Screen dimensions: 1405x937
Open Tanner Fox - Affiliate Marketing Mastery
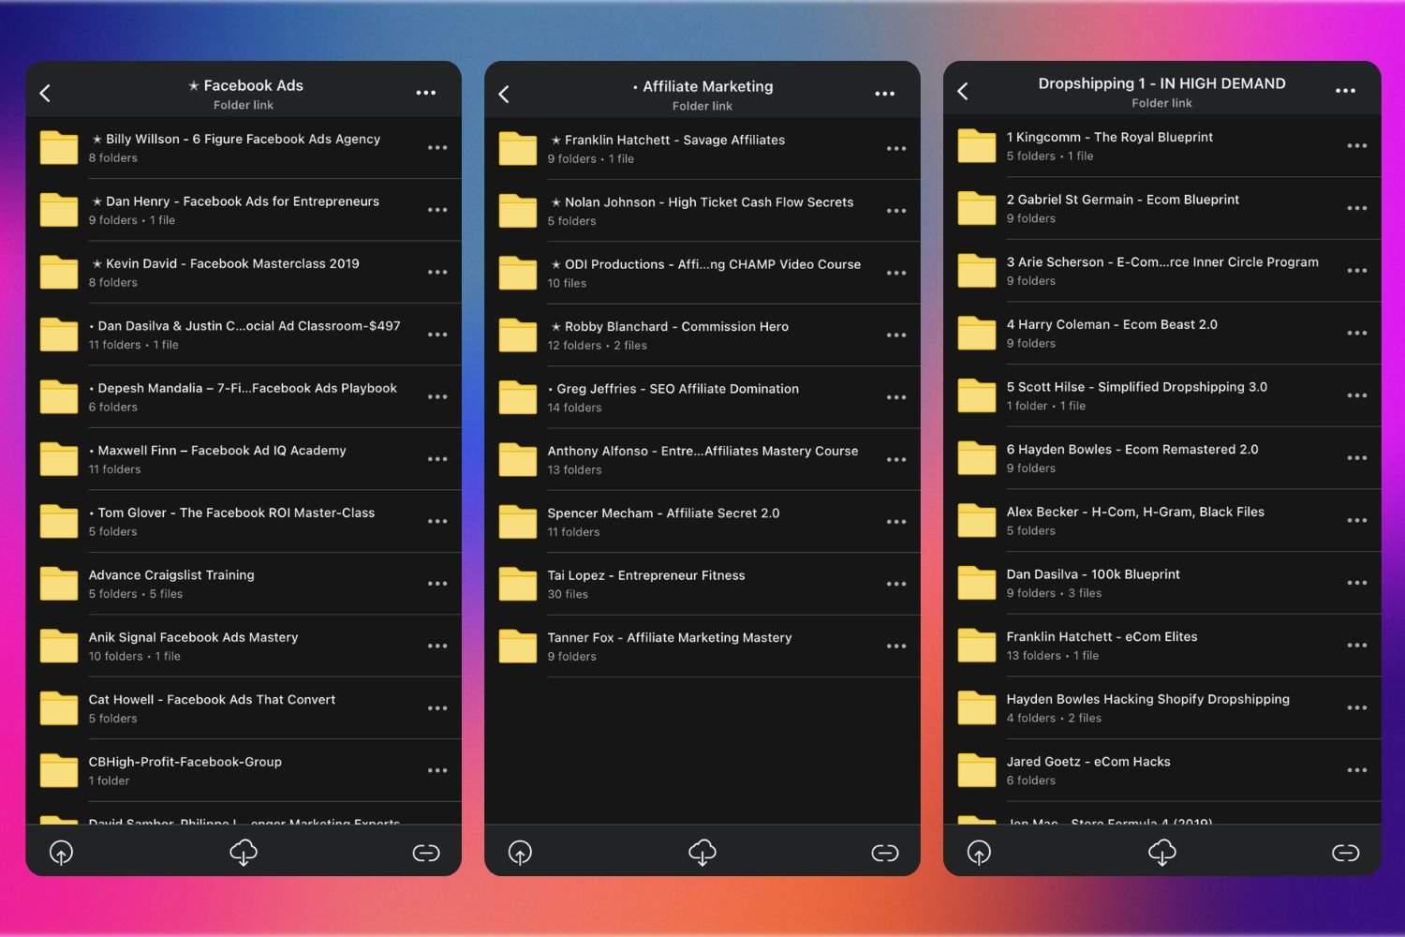point(702,647)
